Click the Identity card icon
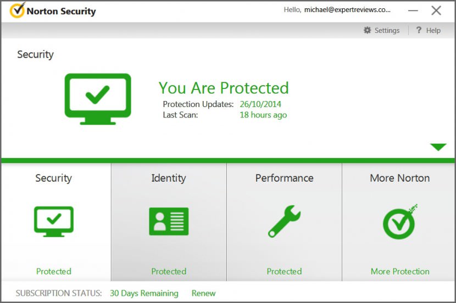The height and width of the screenshot is (303, 456). [x=169, y=221]
